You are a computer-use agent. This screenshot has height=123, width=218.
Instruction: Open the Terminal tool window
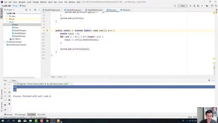(8, 114)
